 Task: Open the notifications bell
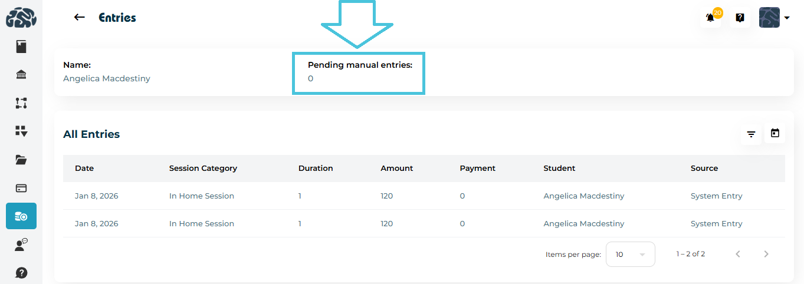(710, 18)
